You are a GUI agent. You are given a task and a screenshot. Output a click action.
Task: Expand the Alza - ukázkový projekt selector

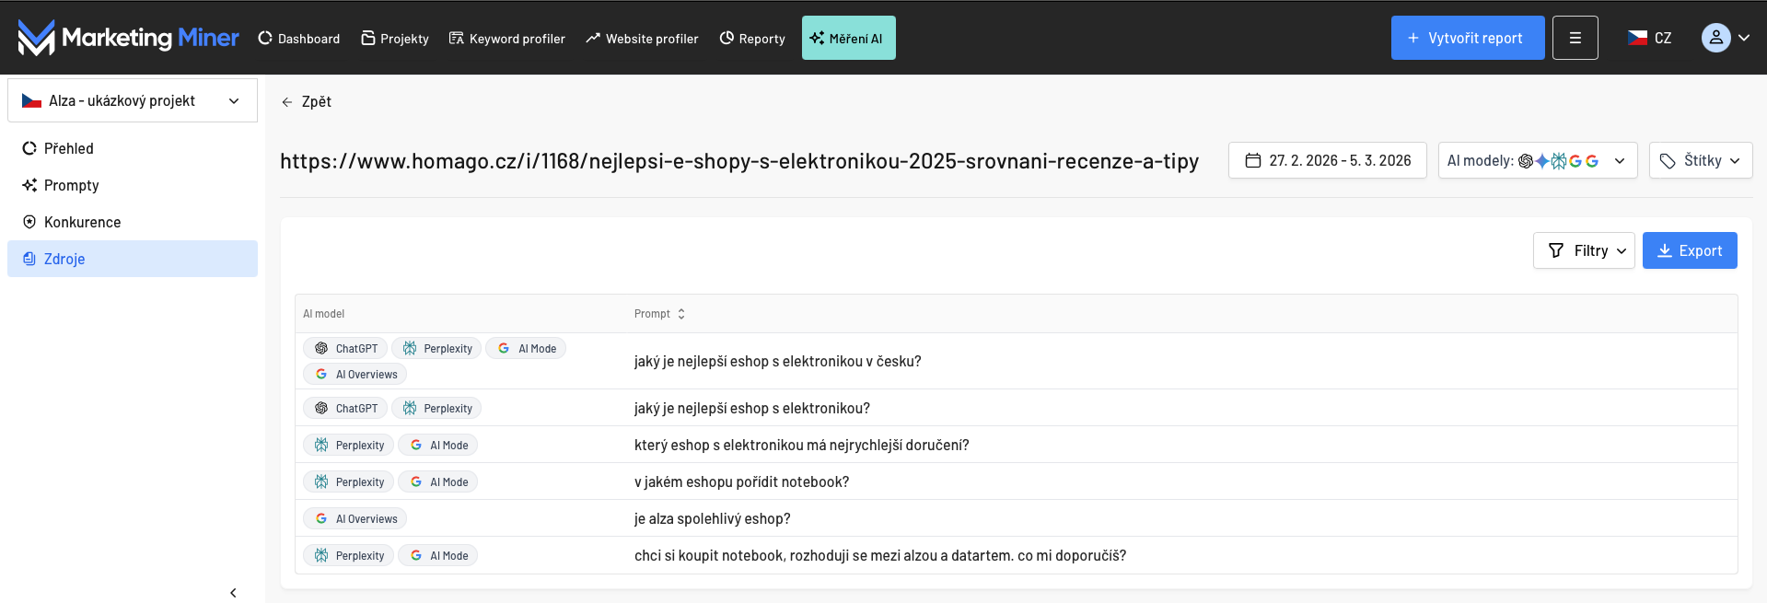tap(132, 101)
